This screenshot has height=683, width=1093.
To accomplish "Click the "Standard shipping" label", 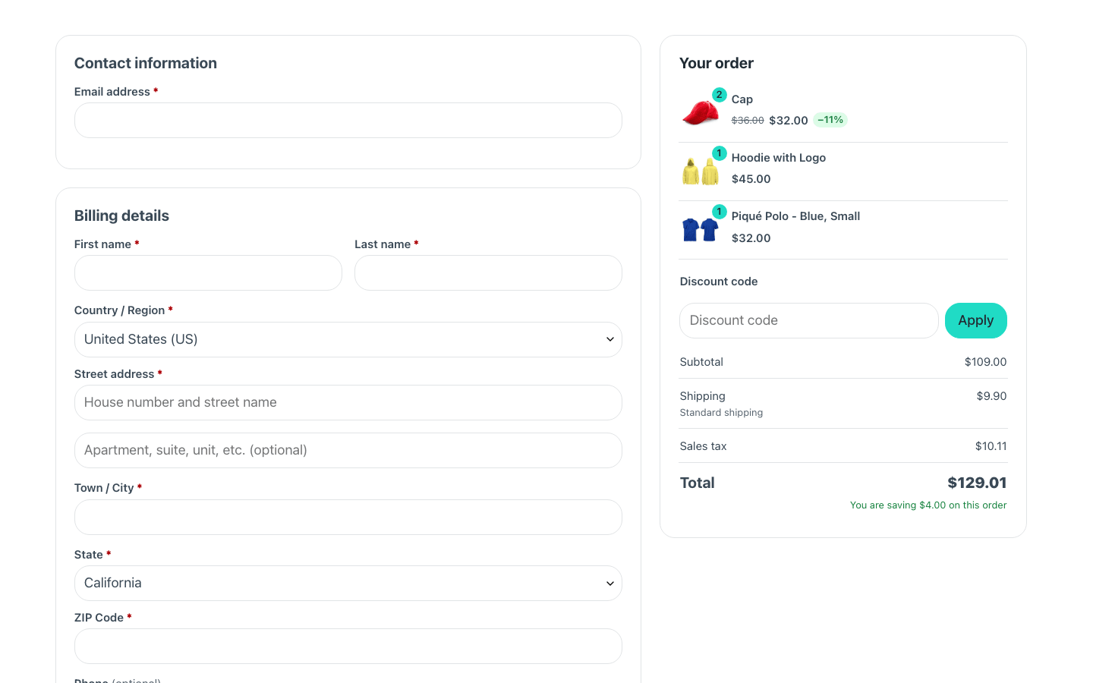I will coord(721,413).
